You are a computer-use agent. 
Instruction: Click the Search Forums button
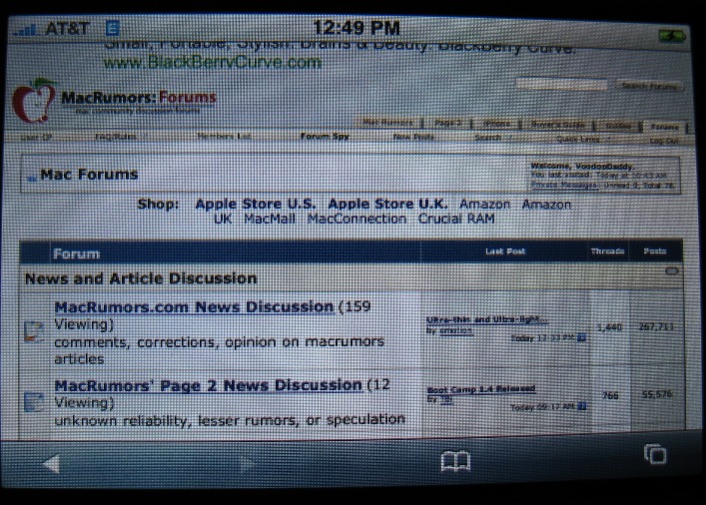click(650, 86)
